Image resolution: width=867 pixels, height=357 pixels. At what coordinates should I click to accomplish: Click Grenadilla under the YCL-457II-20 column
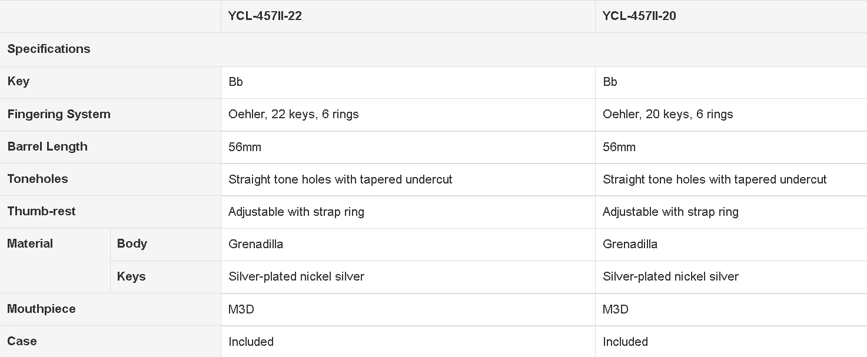pos(630,244)
